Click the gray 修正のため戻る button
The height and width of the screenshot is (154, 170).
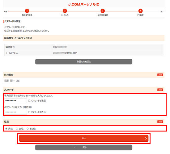84,62
